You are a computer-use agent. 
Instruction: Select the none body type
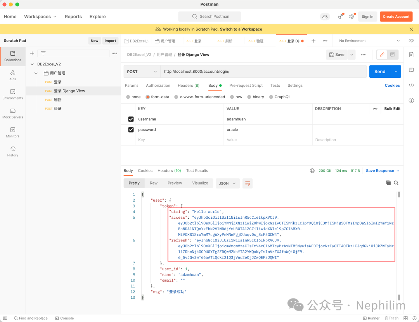pyautogui.click(x=128, y=97)
